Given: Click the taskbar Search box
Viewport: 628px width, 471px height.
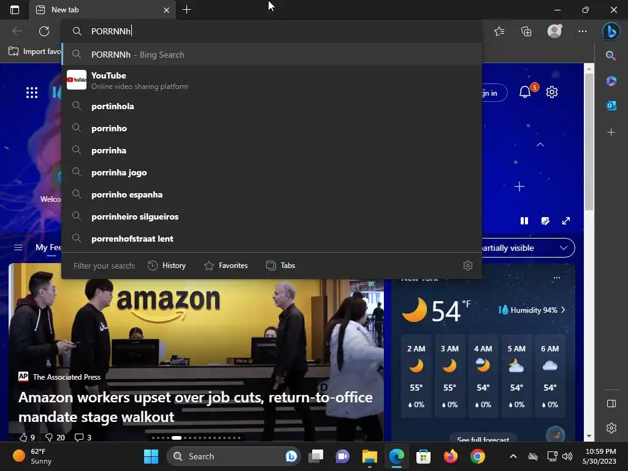Looking at the screenshot, I should tap(234, 456).
